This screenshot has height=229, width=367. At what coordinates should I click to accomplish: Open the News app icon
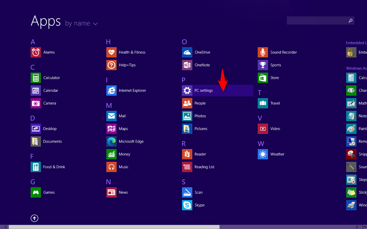click(x=111, y=193)
